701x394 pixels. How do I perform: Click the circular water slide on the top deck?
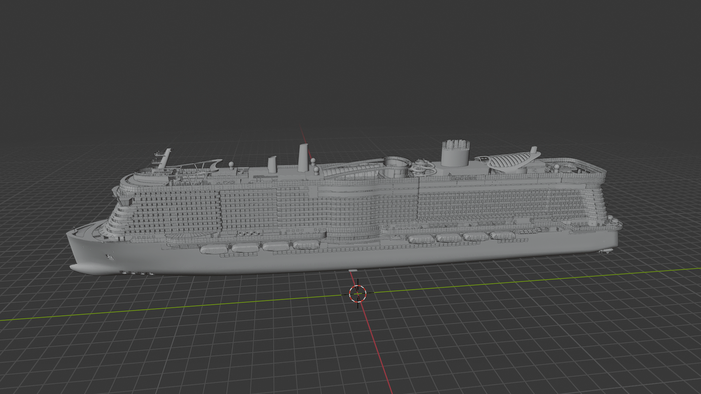[423, 168]
